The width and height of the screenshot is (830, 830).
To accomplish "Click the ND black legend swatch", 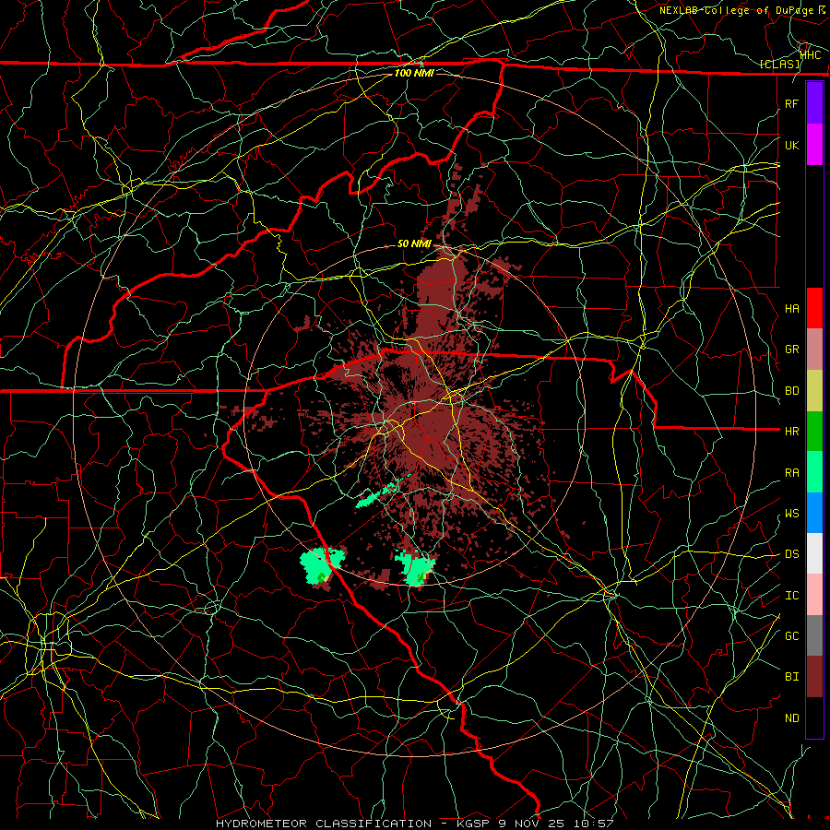I will (x=814, y=717).
